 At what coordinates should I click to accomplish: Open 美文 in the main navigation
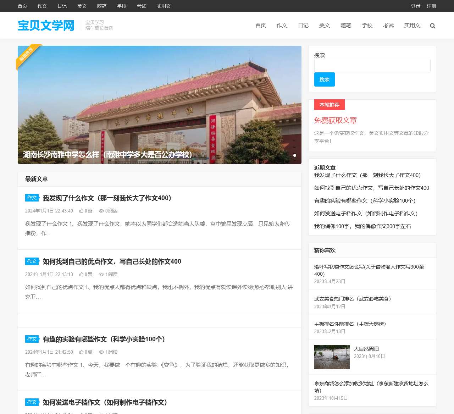[324, 26]
